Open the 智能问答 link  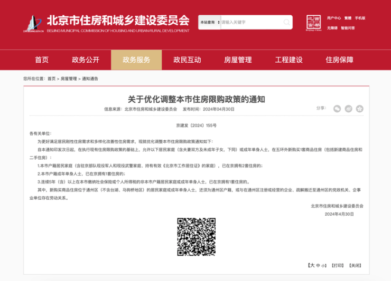(348, 28)
